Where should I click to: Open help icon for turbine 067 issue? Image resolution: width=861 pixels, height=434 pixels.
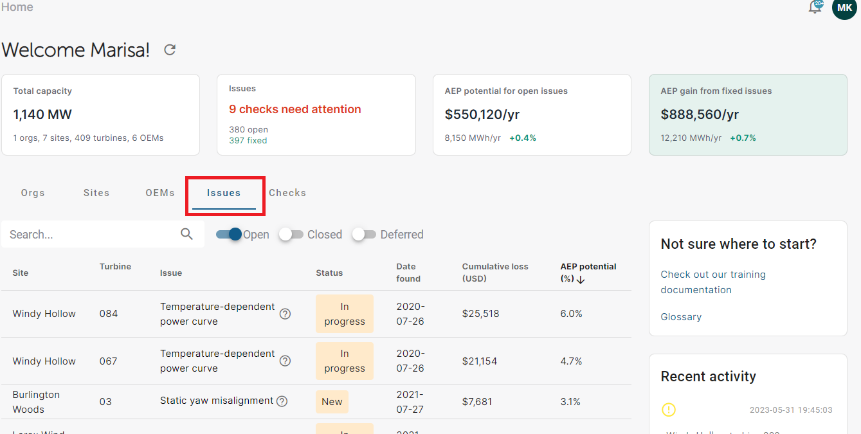coord(285,361)
